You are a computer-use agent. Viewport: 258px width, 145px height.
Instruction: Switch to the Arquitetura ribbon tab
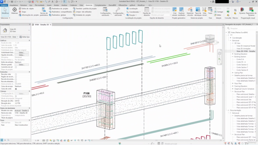pyautogui.click(x=13, y=5)
